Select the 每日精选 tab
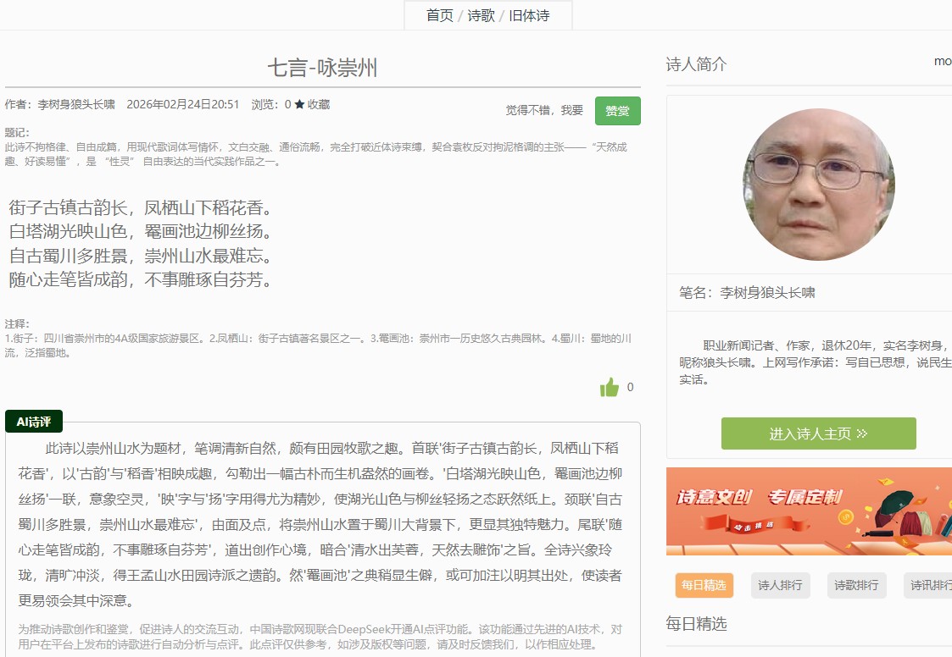This screenshot has width=952, height=657. pyautogui.click(x=704, y=585)
